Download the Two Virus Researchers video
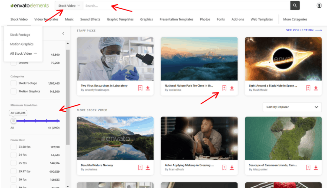 tap(148, 88)
